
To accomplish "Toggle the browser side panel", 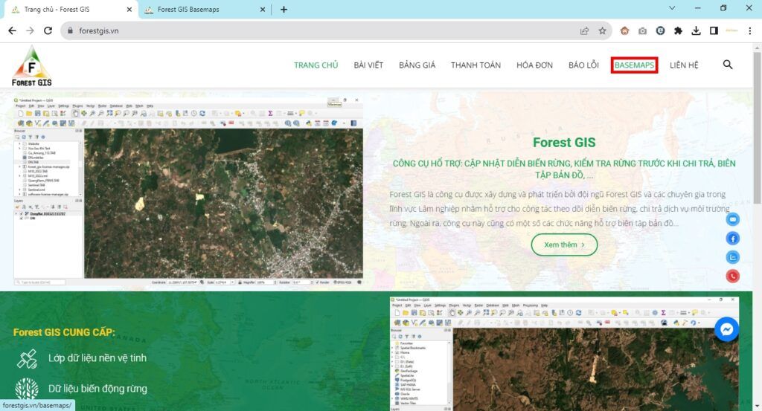I will 714,30.
